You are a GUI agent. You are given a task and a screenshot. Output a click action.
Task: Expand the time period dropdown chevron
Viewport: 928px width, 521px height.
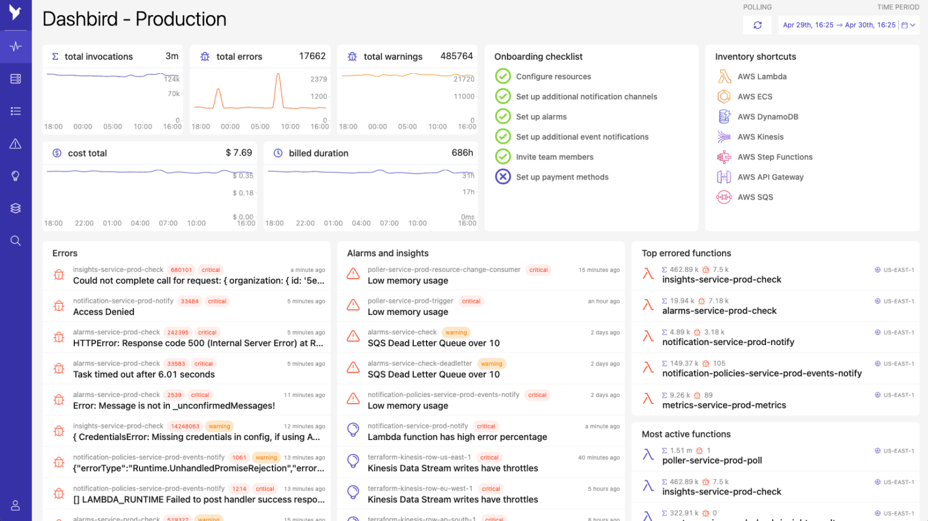point(913,25)
